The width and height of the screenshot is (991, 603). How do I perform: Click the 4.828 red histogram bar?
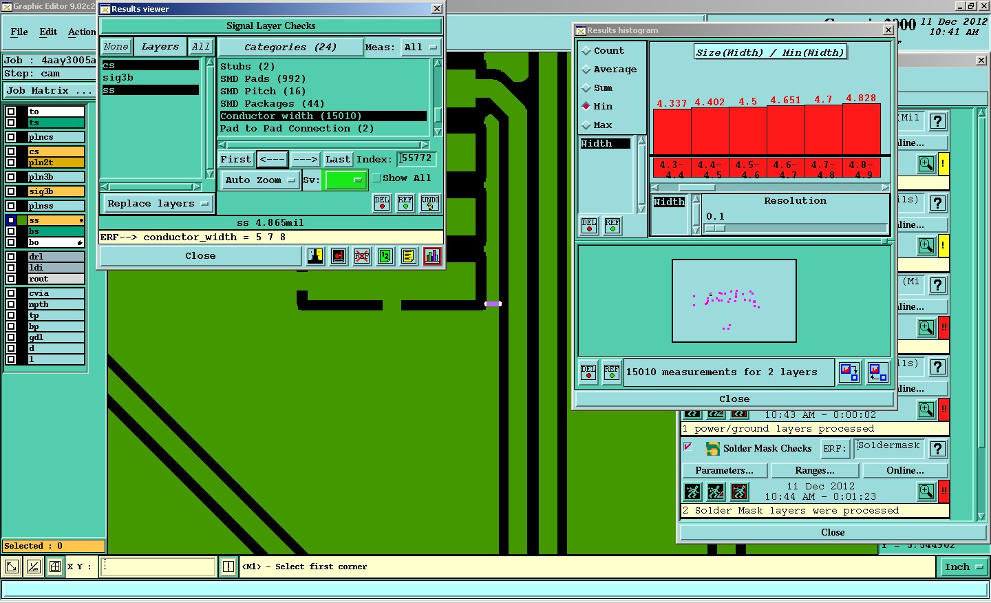tap(861, 129)
